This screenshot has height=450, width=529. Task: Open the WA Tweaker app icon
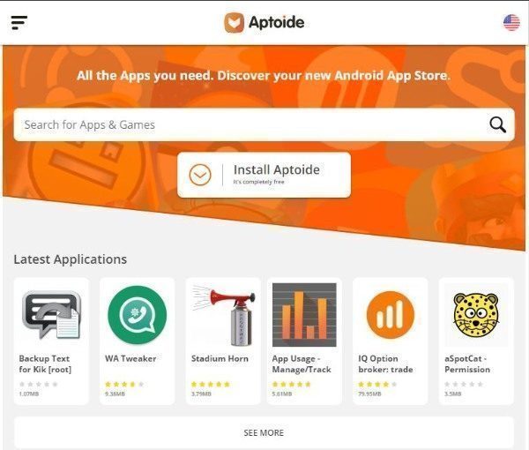137,315
